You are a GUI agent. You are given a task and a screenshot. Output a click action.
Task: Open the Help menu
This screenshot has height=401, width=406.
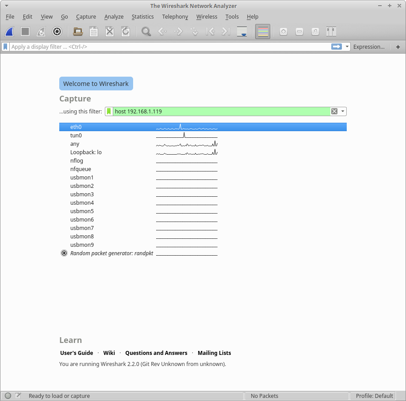tap(253, 16)
